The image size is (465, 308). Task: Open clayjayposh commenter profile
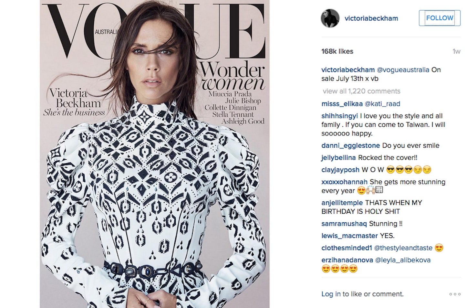coord(340,170)
